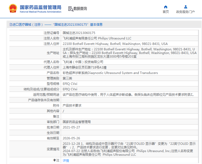Click the 变更情况 row label

tap(53, 149)
